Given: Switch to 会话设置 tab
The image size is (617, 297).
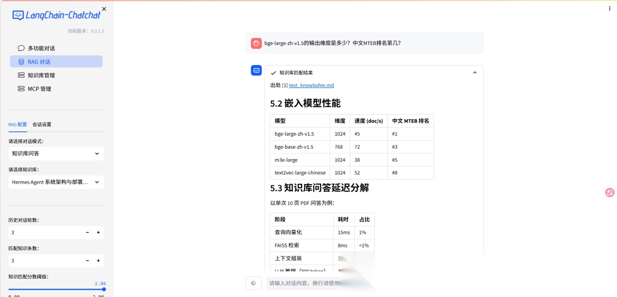Looking at the screenshot, I should (x=42, y=124).
